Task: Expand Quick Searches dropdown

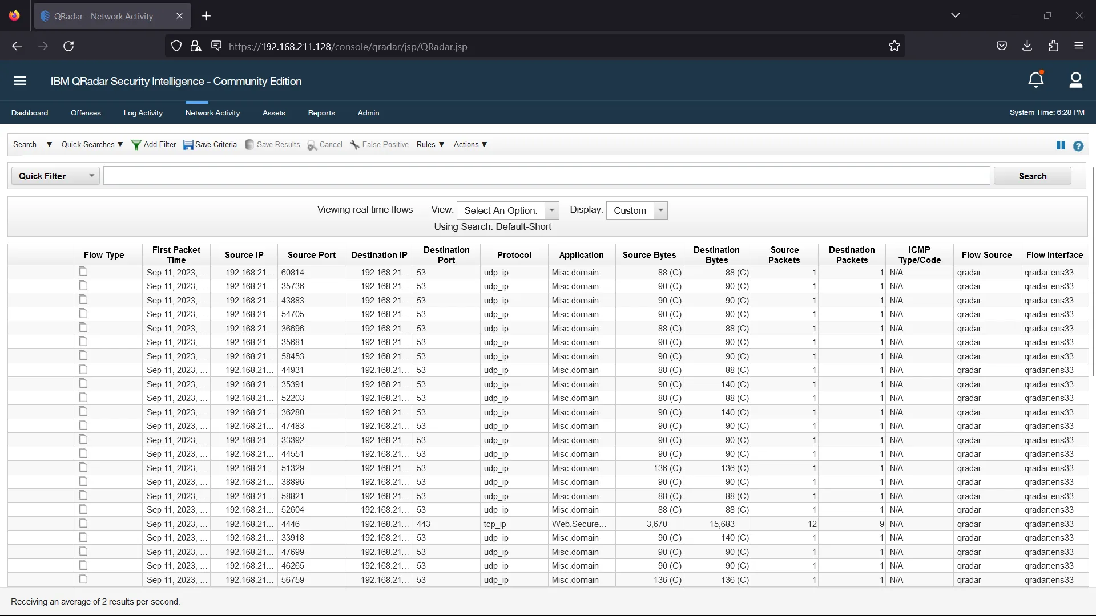Action: click(x=92, y=145)
